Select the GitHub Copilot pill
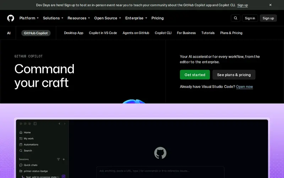 36,33
